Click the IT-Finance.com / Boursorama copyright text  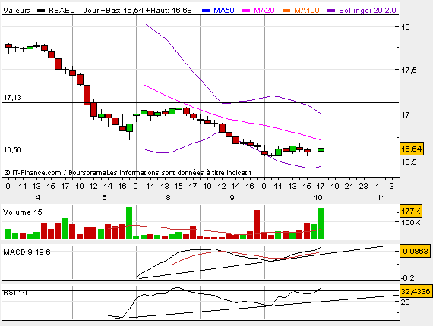tap(128, 173)
